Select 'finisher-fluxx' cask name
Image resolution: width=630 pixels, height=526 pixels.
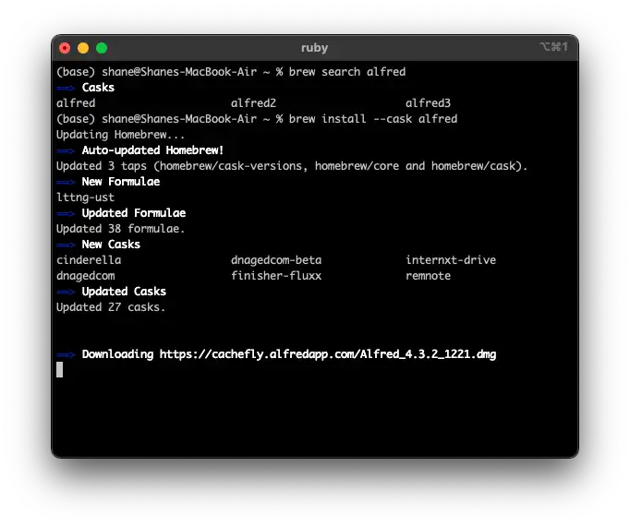(x=276, y=275)
